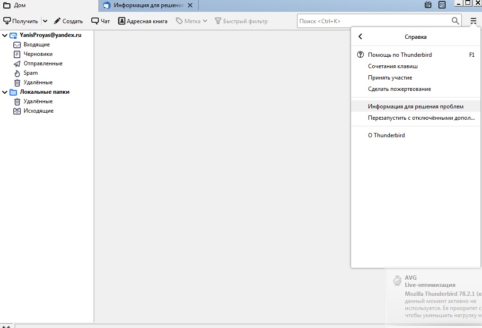Viewport: 482px width, 328px height.
Task: Switch to the Дом tab
Action: pos(49,6)
